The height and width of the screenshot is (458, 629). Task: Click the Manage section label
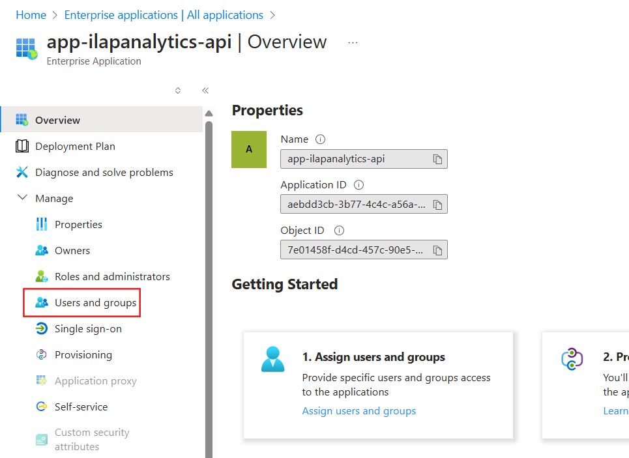pyautogui.click(x=54, y=198)
